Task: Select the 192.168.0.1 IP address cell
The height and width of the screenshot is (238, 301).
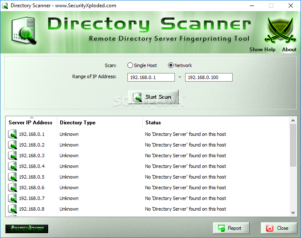Action: (x=32, y=134)
